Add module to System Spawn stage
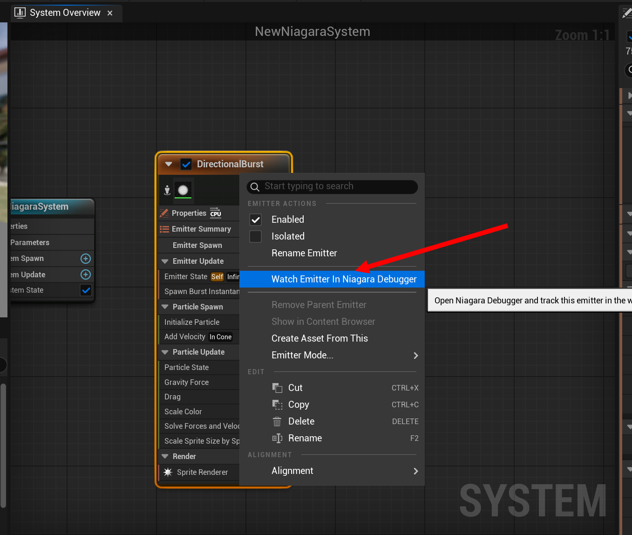Viewport: 632px width, 535px height. 86,259
